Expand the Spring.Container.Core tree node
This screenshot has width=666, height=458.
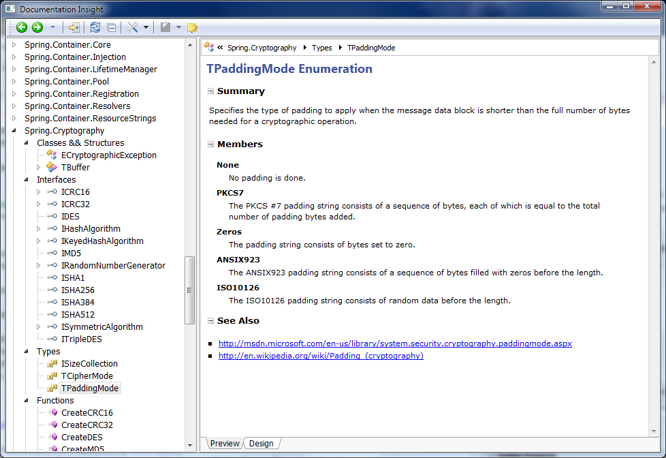point(14,45)
